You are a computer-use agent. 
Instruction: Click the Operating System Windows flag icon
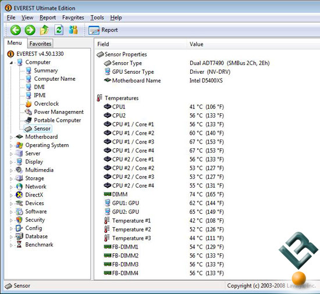coord(19,145)
